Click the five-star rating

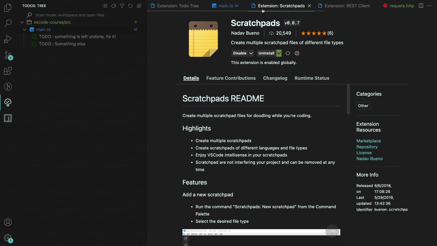point(313,33)
